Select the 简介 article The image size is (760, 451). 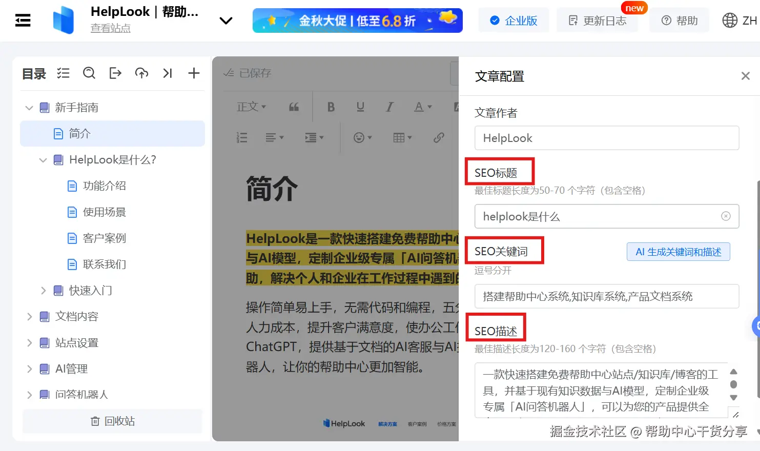pyautogui.click(x=112, y=134)
